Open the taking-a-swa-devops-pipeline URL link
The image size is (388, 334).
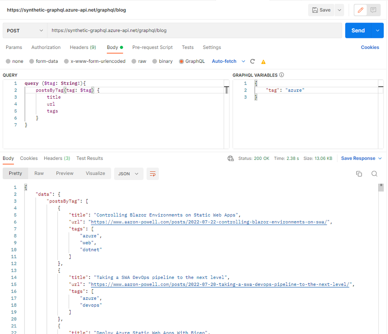(x=220, y=285)
